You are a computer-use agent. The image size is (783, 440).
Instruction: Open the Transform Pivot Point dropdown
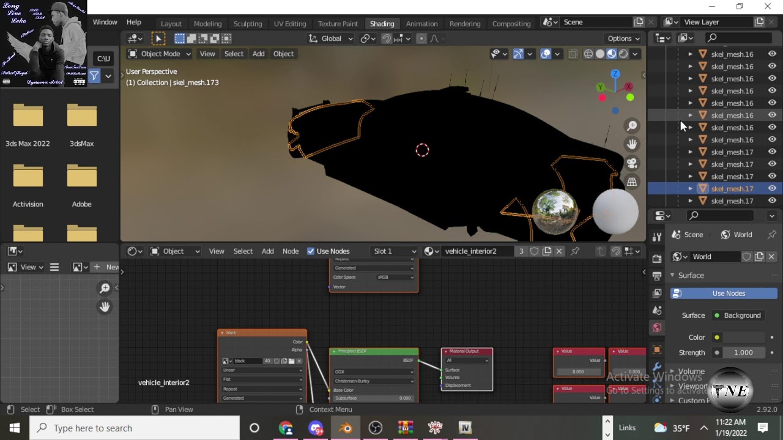click(368, 38)
